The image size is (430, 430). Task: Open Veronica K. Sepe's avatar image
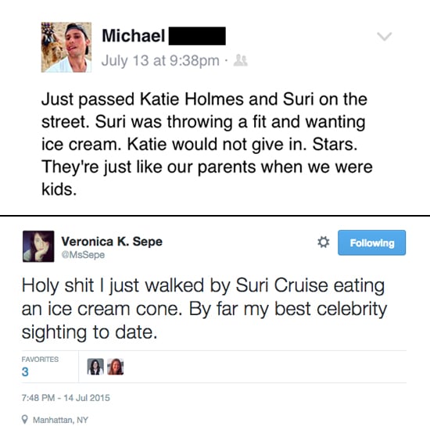[x=38, y=246]
